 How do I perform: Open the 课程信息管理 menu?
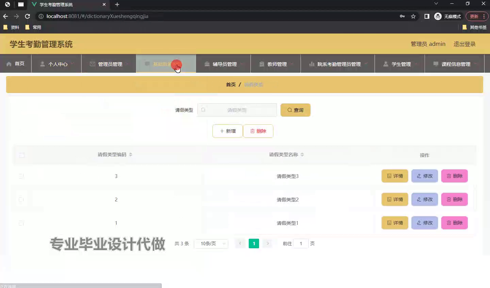[455, 64]
